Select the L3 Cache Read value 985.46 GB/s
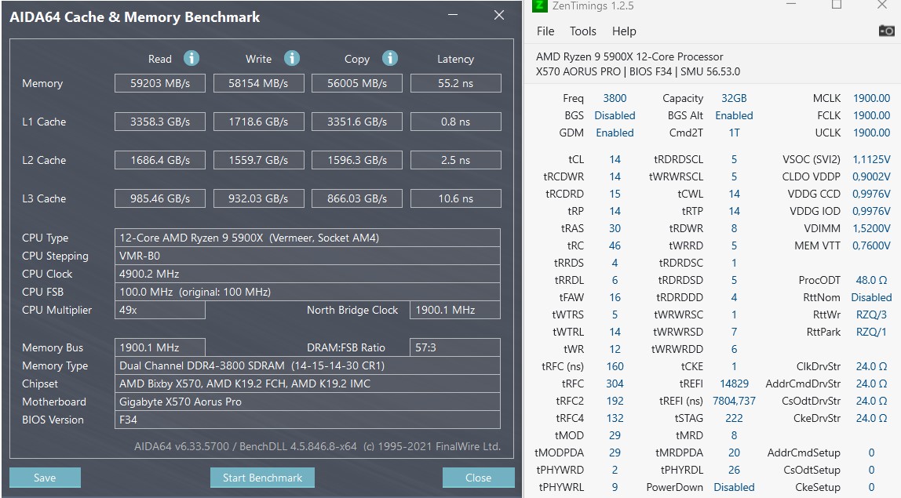The height and width of the screenshot is (498, 901). pyautogui.click(x=160, y=198)
